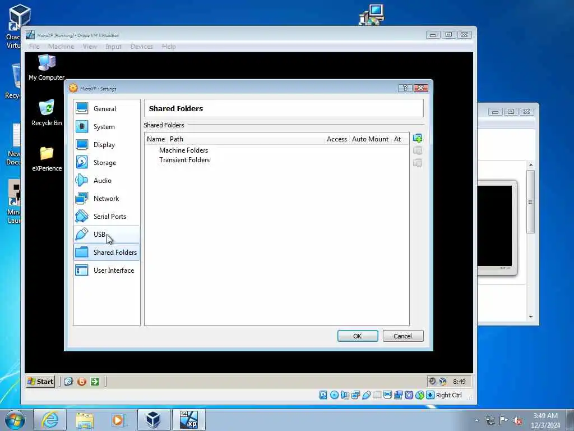Select the Network settings category
Image resolution: width=574 pixels, height=431 pixels.
(106, 198)
